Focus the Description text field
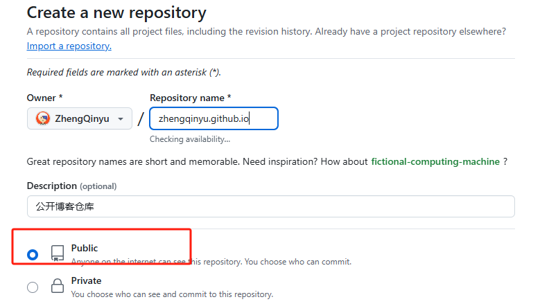Viewport: 540px width, 304px height. (270, 206)
